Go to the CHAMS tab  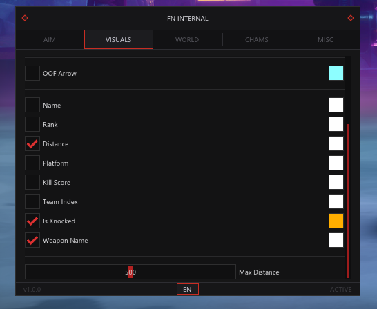(257, 39)
